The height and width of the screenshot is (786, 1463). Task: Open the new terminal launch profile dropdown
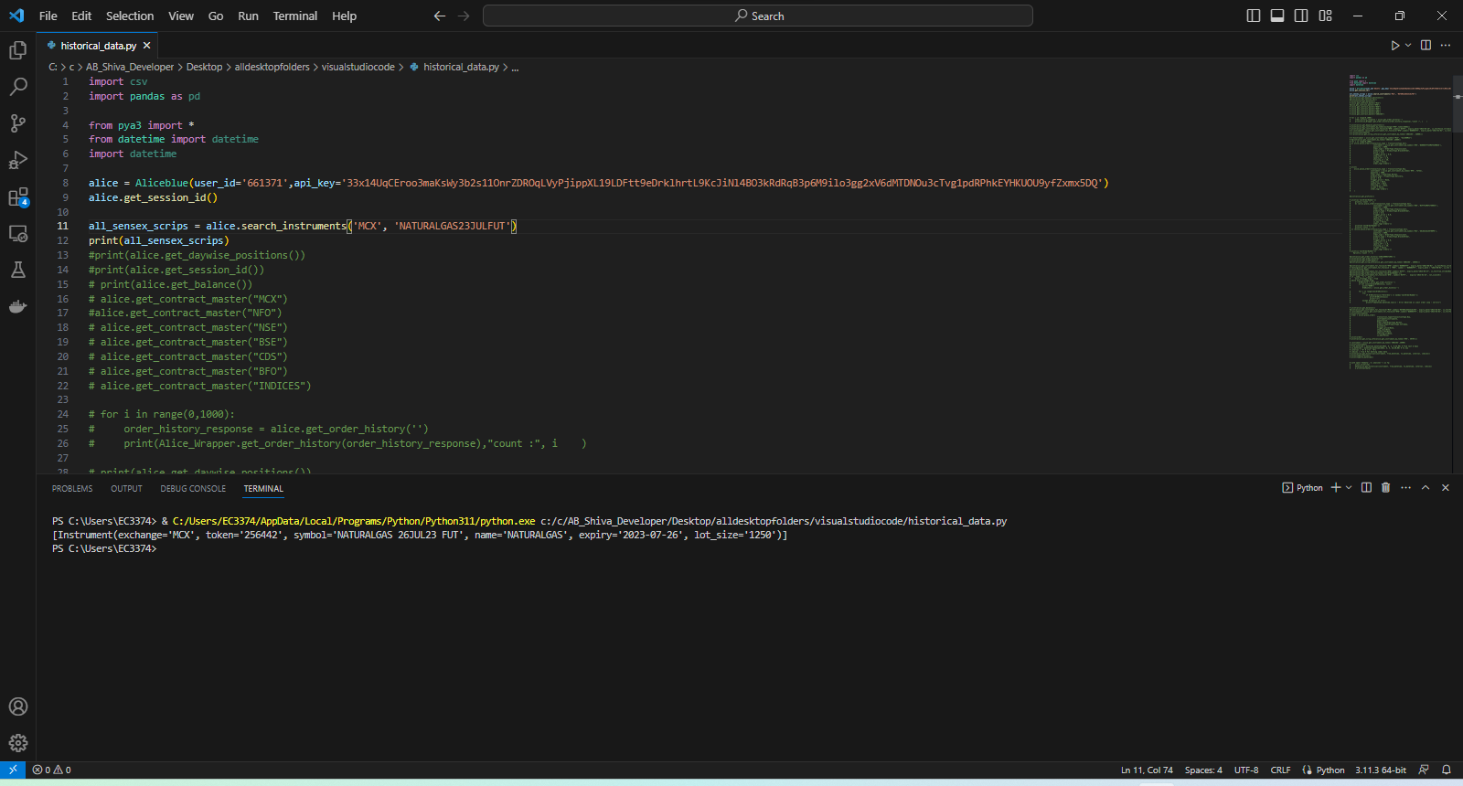pos(1349,488)
